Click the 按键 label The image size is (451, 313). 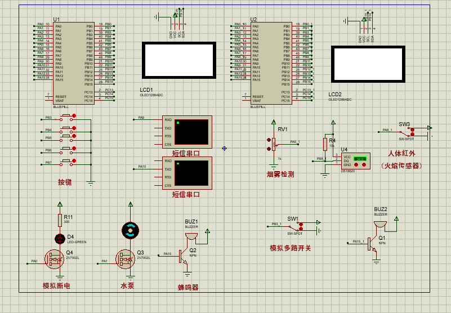click(65, 182)
